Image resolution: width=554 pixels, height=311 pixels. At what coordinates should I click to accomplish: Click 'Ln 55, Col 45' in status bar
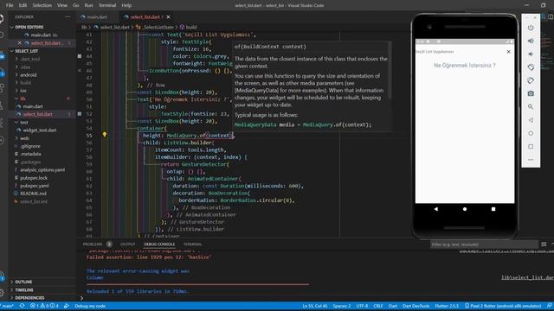click(x=315, y=306)
